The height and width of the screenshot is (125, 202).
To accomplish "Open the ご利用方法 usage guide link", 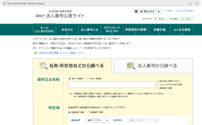I will point(61,53).
